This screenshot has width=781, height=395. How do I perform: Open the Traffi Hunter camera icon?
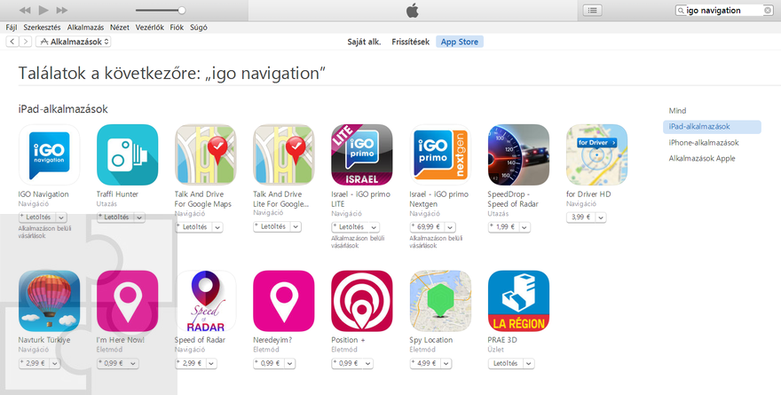127,155
